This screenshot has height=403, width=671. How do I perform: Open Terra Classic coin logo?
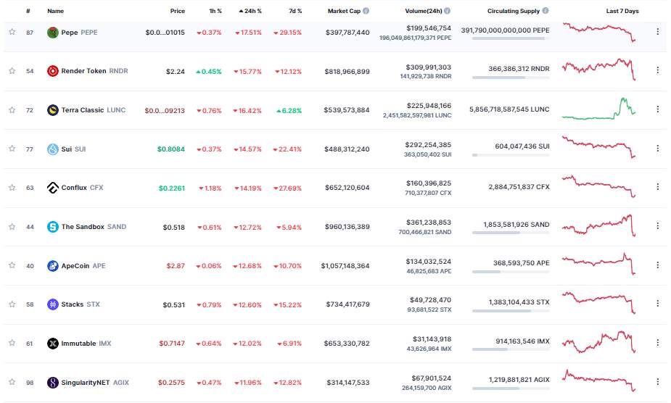(53, 110)
